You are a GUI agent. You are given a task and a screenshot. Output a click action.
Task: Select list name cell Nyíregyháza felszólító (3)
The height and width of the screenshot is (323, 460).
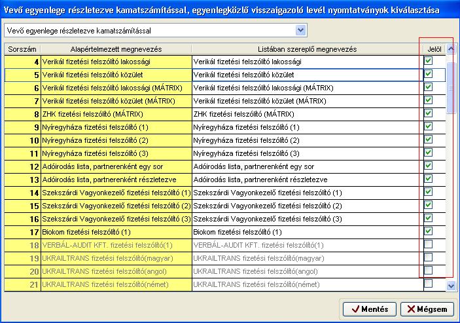[x=308, y=153]
